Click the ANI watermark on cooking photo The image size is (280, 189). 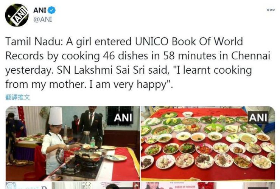pos(123,118)
